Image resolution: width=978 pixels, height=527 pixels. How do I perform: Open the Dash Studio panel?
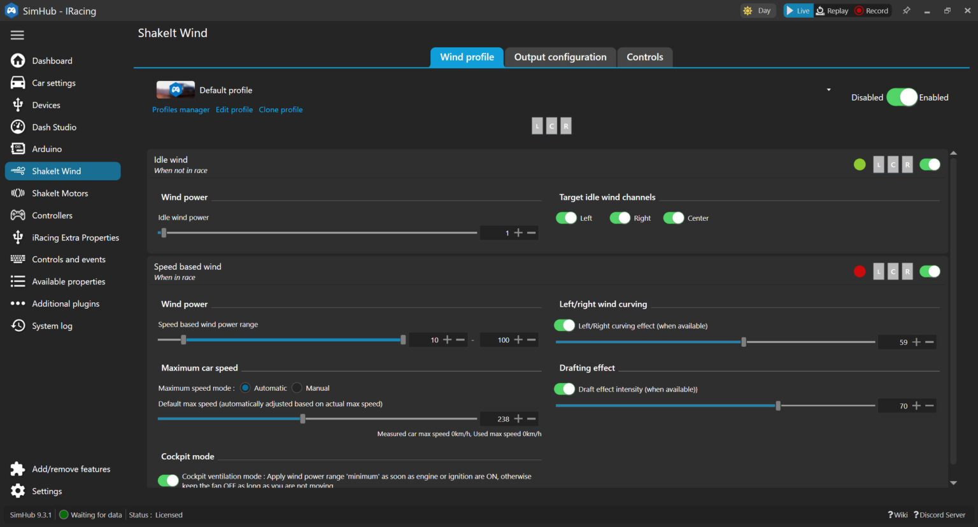[17, 127]
